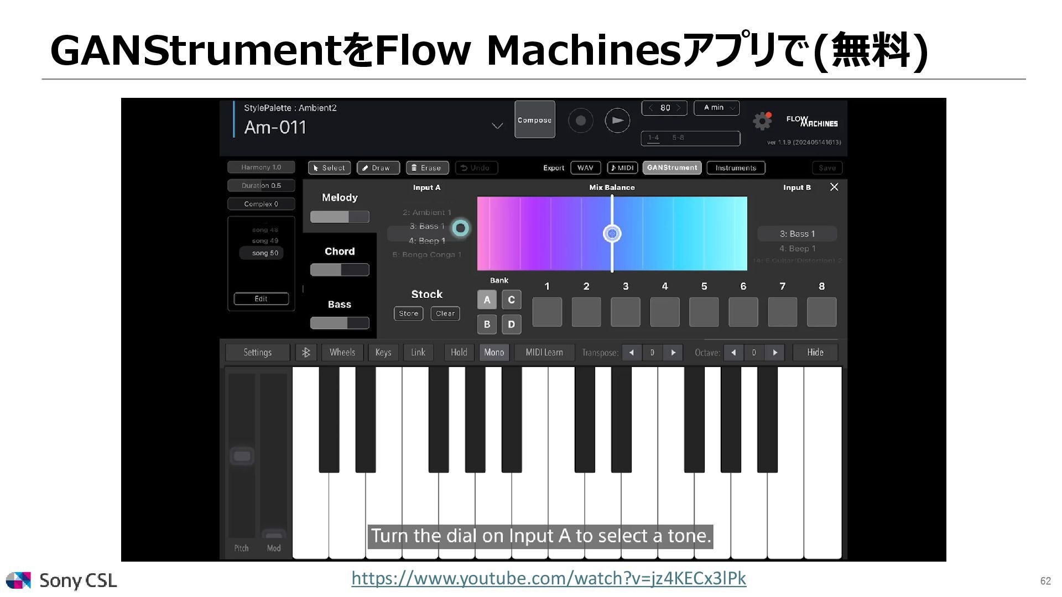1062x597 pixels.
Task: Click the Complex 0 parameter
Action: tap(261, 204)
